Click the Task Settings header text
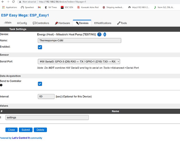 click(x=18, y=29)
